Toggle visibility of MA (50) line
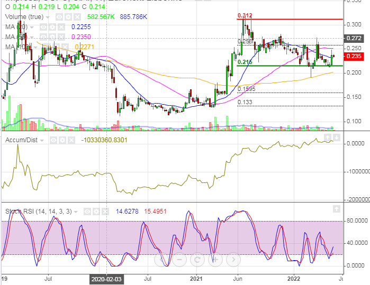The image size is (370, 285). pyautogui.click(x=43, y=37)
